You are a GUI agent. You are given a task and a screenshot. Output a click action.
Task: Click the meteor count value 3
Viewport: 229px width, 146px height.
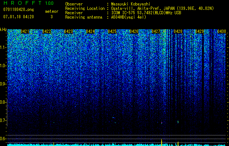[x=52, y=17]
